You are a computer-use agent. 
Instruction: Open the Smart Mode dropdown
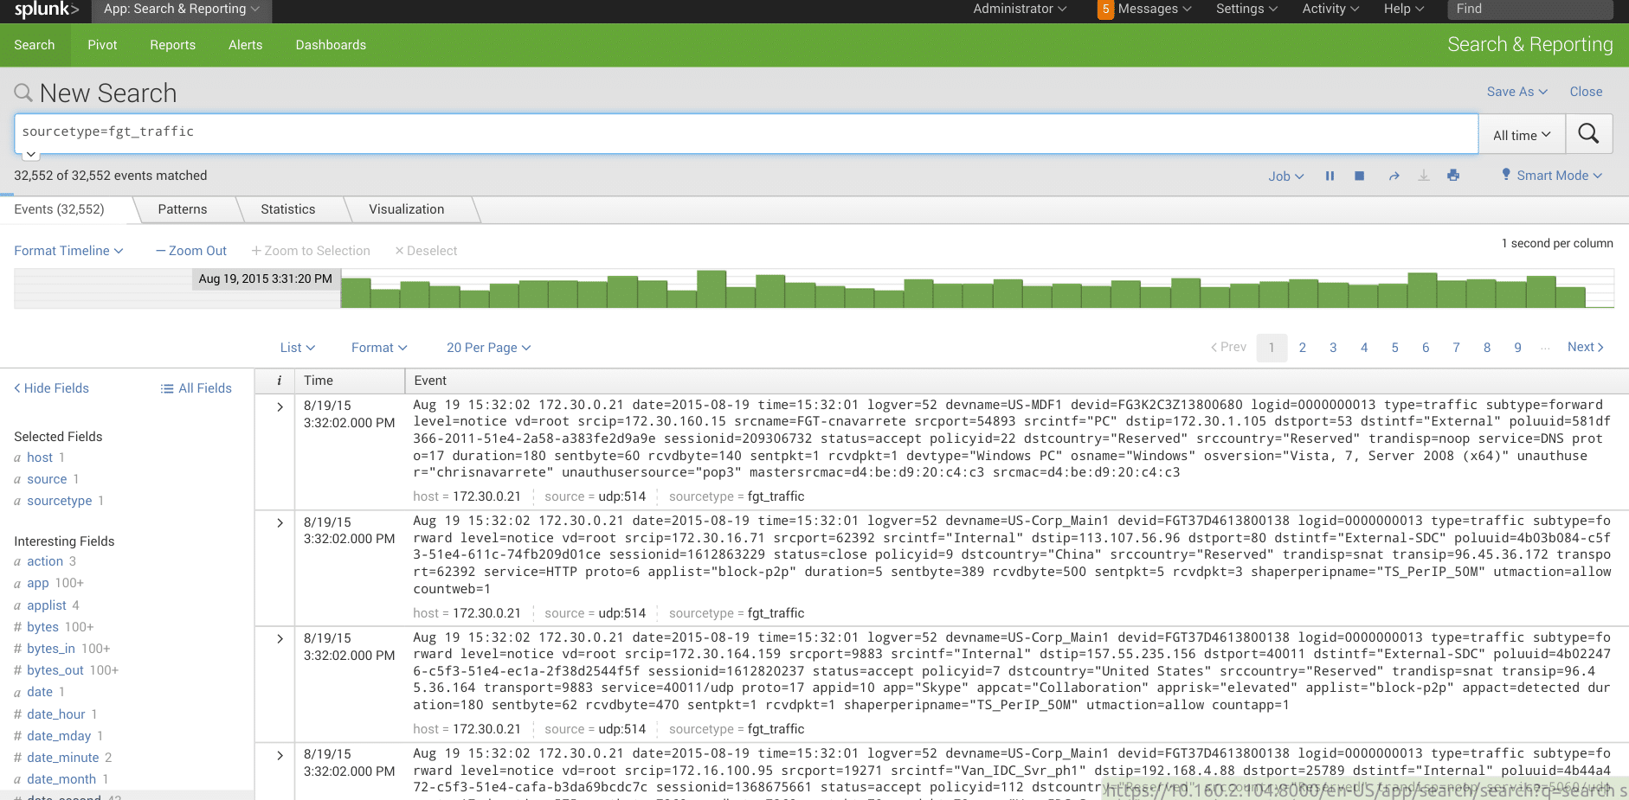point(1552,176)
